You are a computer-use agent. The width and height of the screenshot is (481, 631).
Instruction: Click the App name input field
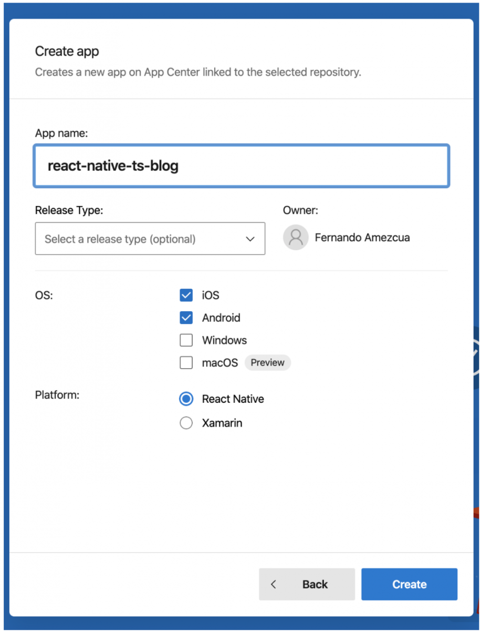pyautogui.click(x=242, y=166)
